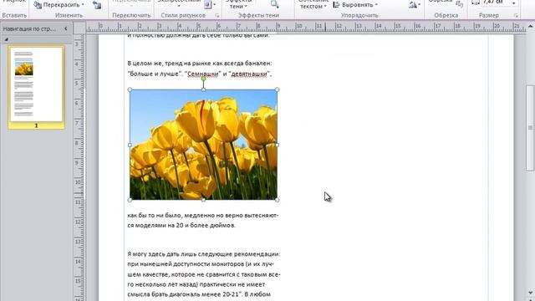Open the Стили рисунков dialog launcher
This screenshot has width=535, height=301.
coord(217,16)
